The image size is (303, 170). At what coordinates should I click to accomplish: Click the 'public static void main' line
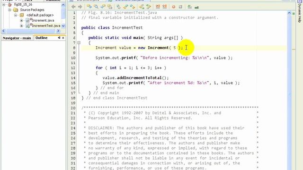(x=135, y=38)
